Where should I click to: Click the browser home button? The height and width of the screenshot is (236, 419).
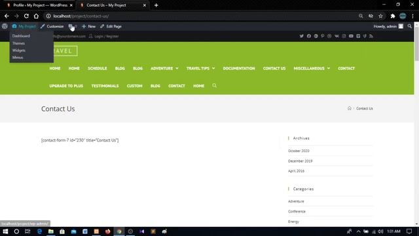point(36,16)
